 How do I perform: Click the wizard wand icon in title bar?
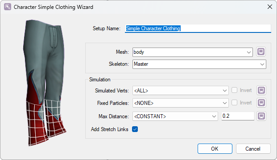pyautogui.click(x=8, y=7)
